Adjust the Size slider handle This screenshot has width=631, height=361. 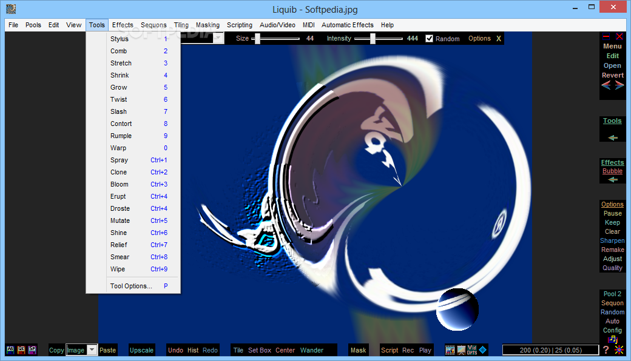[x=257, y=39]
